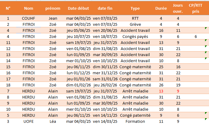Click the "N°" column header
The image size is (209, 124).
[8, 8]
